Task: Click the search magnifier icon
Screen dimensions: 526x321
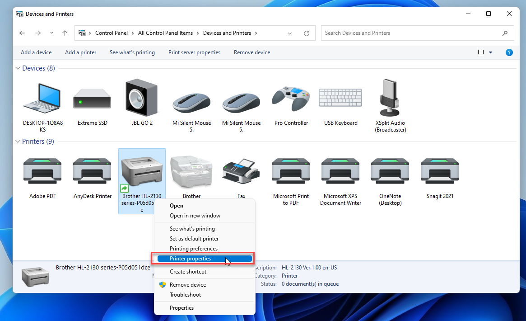Action: point(505,33)
